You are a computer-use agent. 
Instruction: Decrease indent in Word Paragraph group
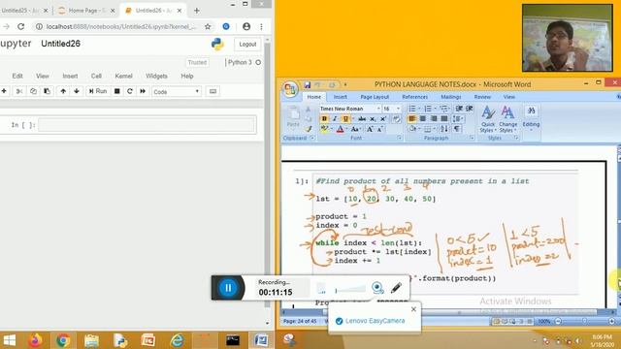pyautogui.click(x=459, y=109)
